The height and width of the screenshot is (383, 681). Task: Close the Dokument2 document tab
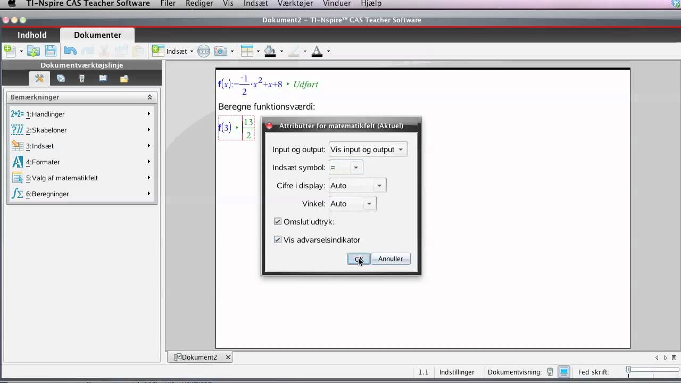(228, 357)
